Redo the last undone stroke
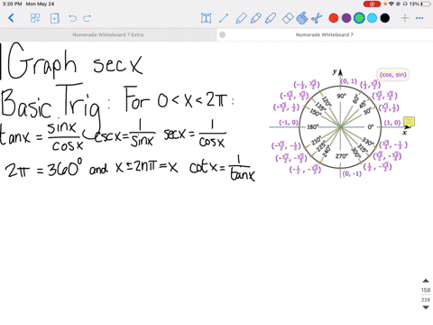 (x=88, y=18)
